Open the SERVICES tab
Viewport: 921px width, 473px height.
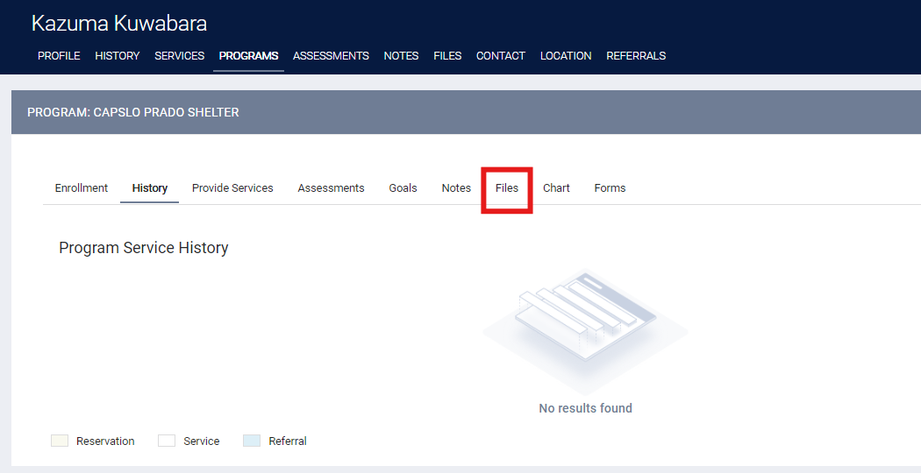coord(179,56)
